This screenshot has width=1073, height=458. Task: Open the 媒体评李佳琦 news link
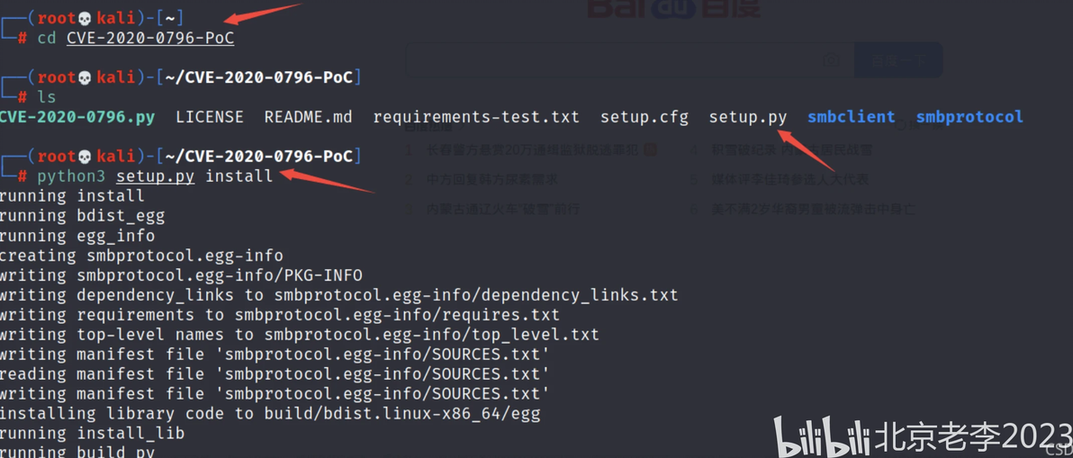(x=790, y=179)
